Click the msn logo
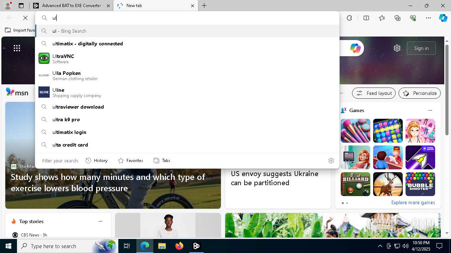451x253 pixels. (17, 92)
